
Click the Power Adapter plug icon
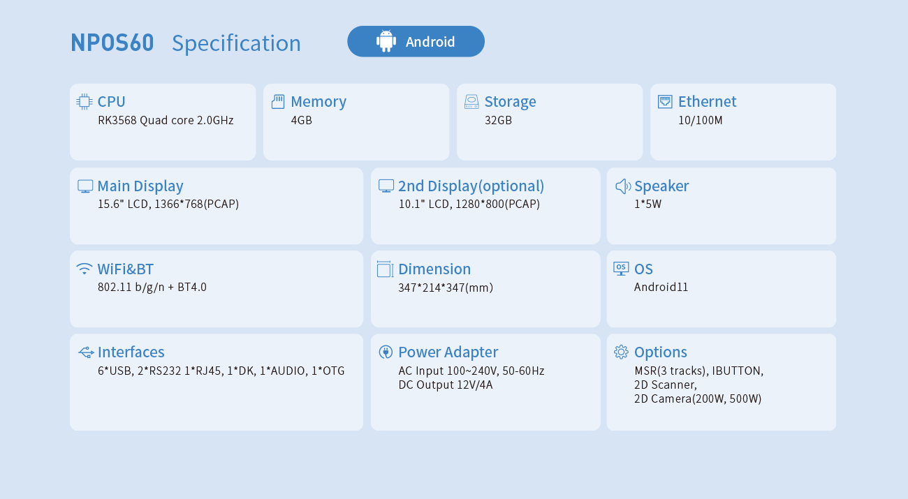(386, 352)
